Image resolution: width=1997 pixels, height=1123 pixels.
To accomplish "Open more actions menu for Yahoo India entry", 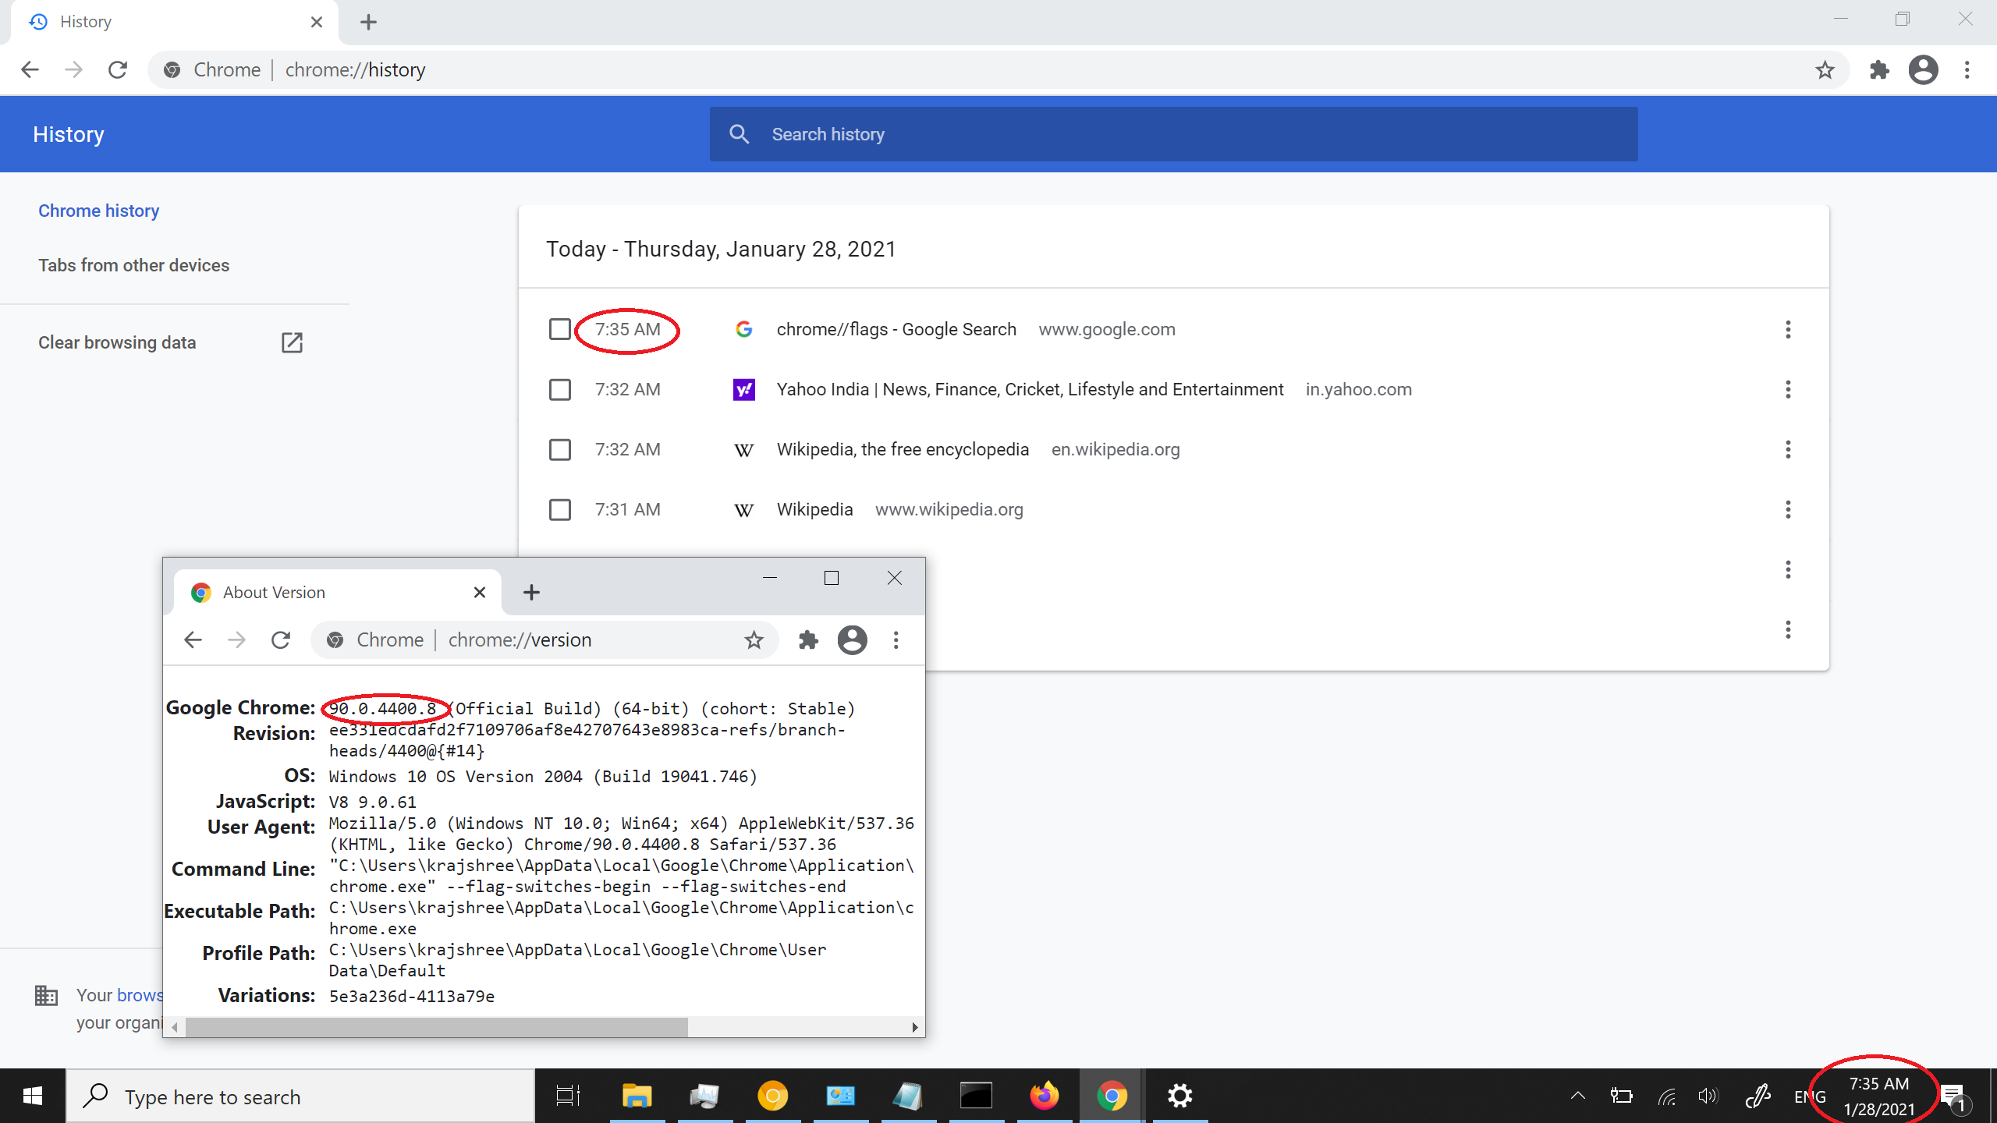I will (1788, 389).
